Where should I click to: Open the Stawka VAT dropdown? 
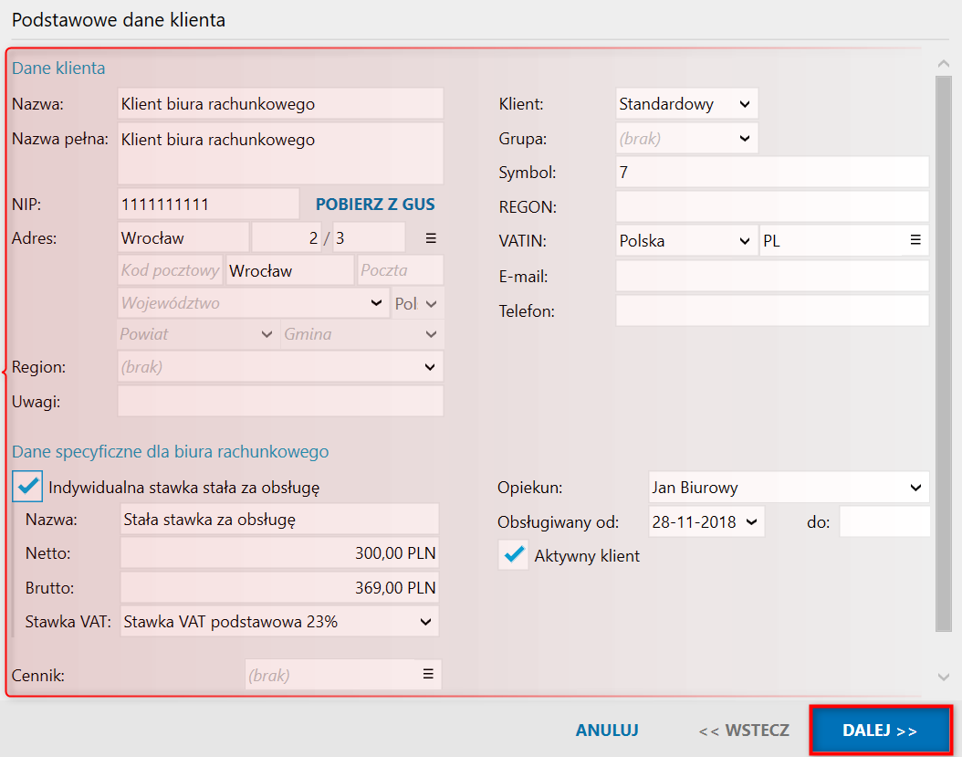(x=425, y=622)
